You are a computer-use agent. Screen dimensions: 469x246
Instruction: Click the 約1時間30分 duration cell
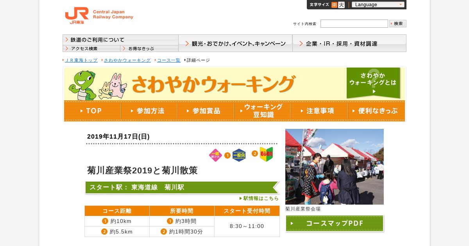[182, 232]
